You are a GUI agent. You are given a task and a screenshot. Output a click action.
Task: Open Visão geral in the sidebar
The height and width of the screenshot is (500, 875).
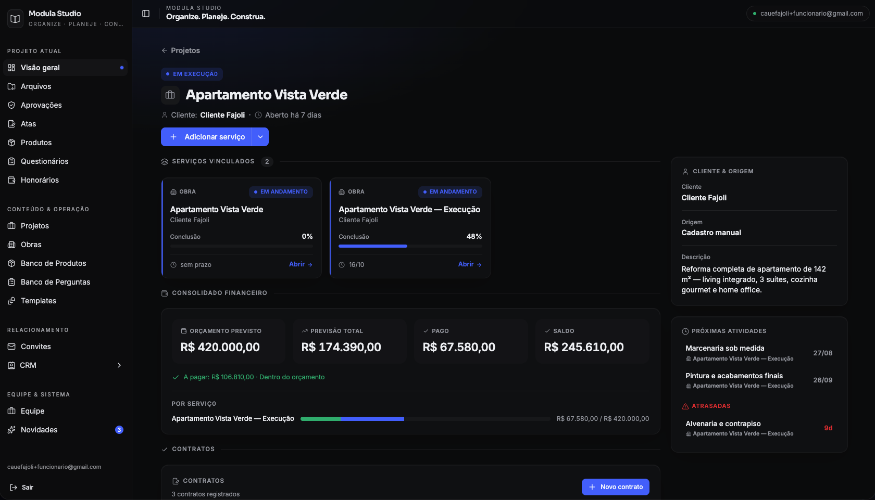[x=66, y=68]
